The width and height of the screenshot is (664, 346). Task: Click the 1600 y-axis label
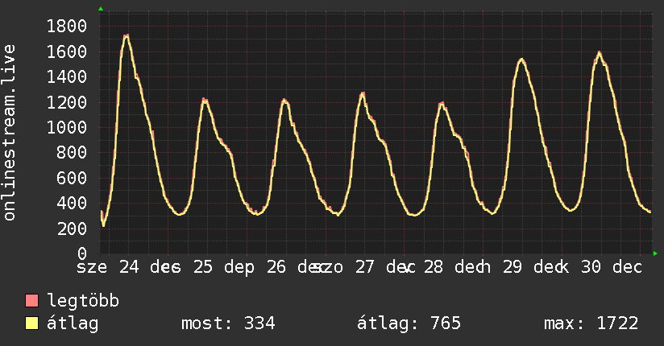tap(67, 51)
